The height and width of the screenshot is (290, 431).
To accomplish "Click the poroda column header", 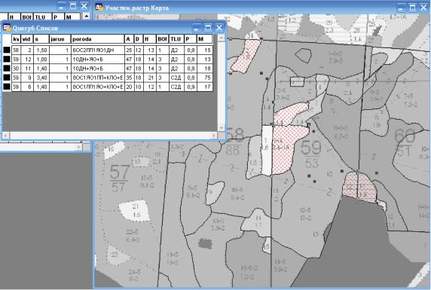I will (x=97, y=39).
